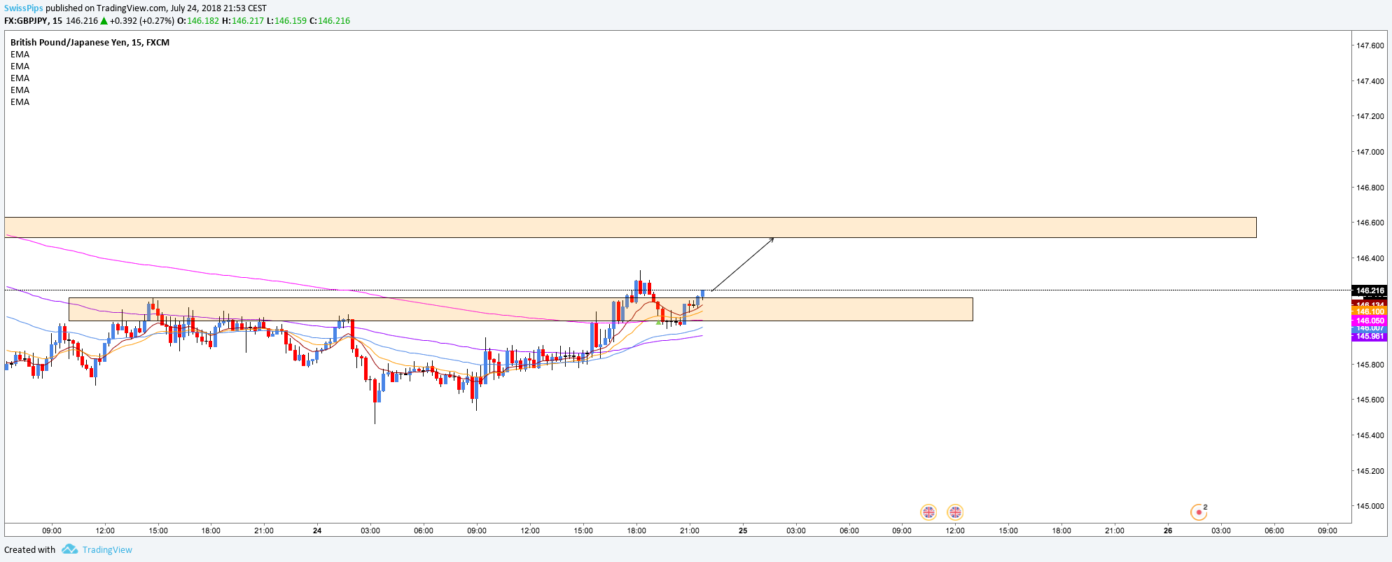Click the orange 146.100 EMA price label
This screenshot has height=562, width=1392.
point(1369,311)
